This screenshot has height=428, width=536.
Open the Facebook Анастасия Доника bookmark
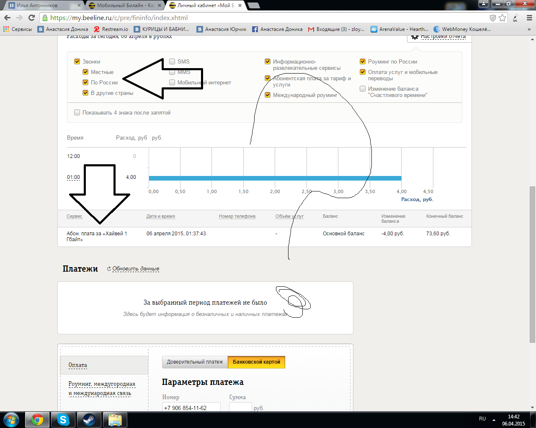[x=277, y=29]
